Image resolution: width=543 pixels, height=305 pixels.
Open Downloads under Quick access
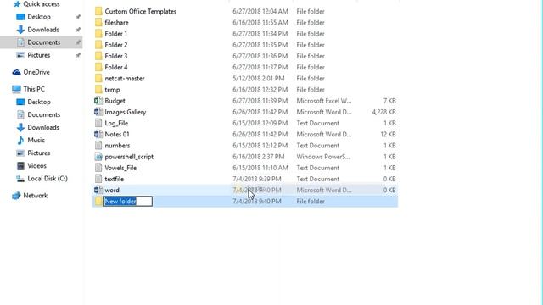click(43, 30)
